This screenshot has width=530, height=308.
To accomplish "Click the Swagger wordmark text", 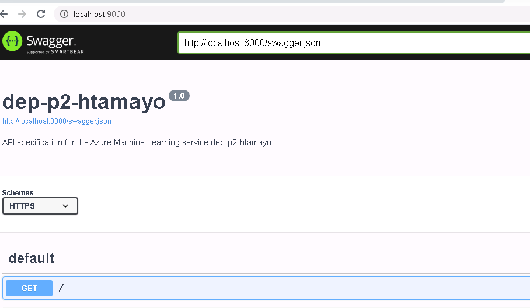I will pos(50,41).
